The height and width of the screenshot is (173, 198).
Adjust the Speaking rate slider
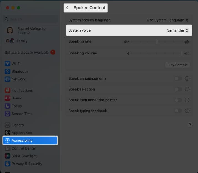tap(156, 42)
